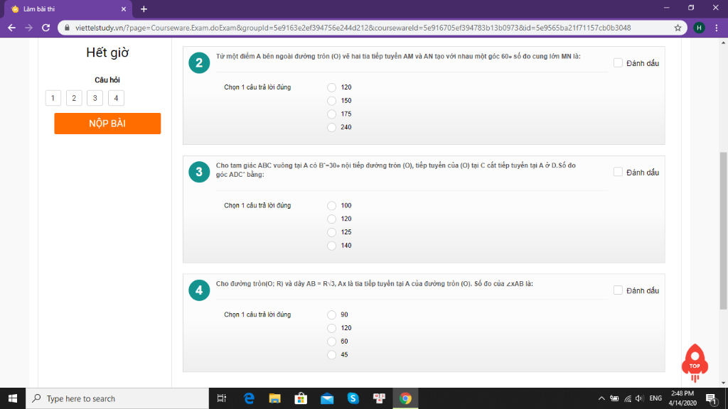Jump to top with the rocket TOP icon
Image resolution: width=728 pixels, height=409 pixels.
695,363
